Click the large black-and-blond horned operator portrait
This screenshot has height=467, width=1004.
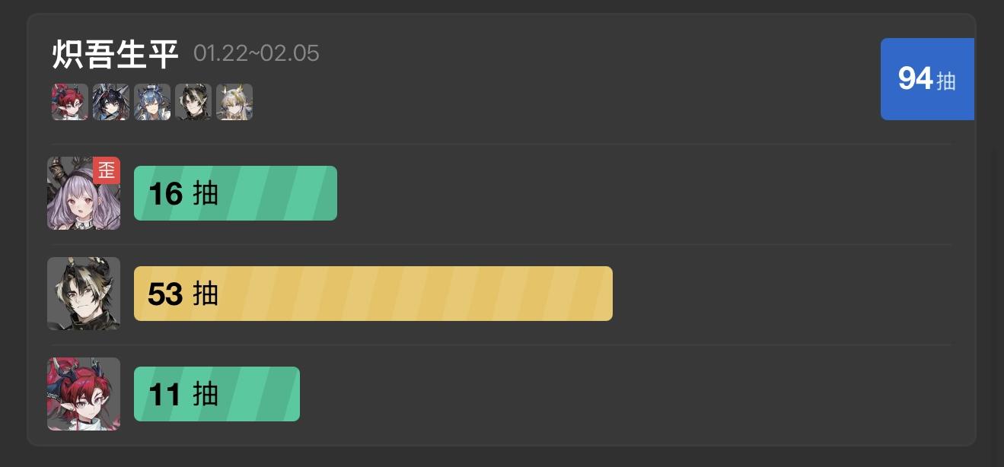click(x=84, y=294)
